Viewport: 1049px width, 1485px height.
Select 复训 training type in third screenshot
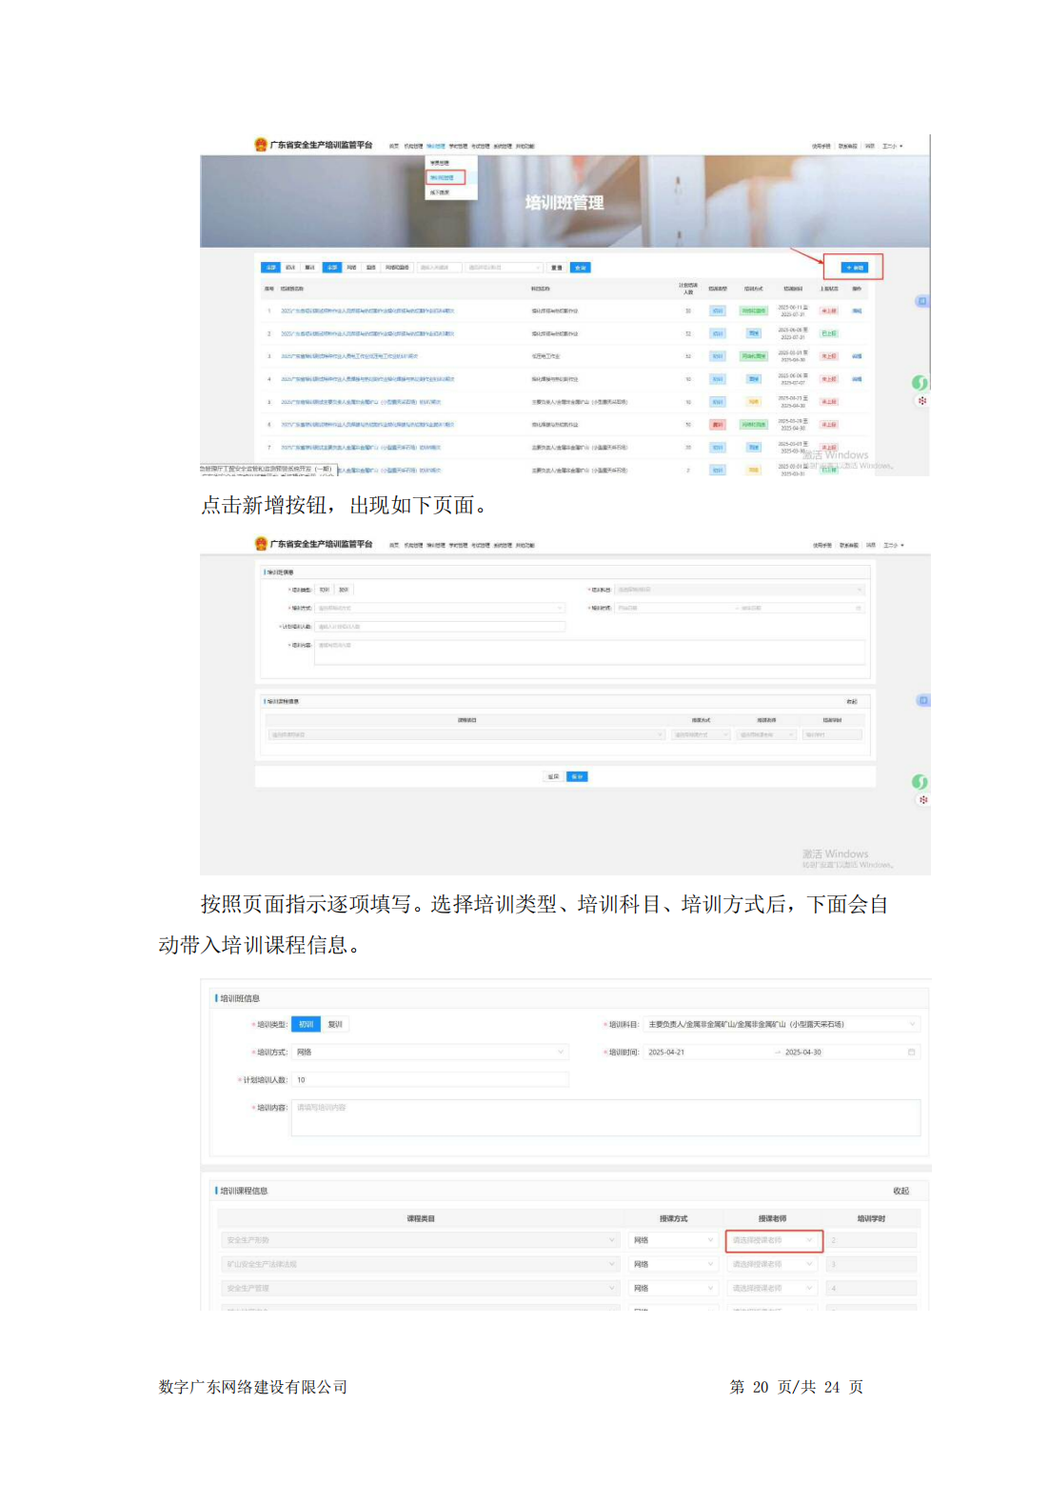(x=335, y=1025)
